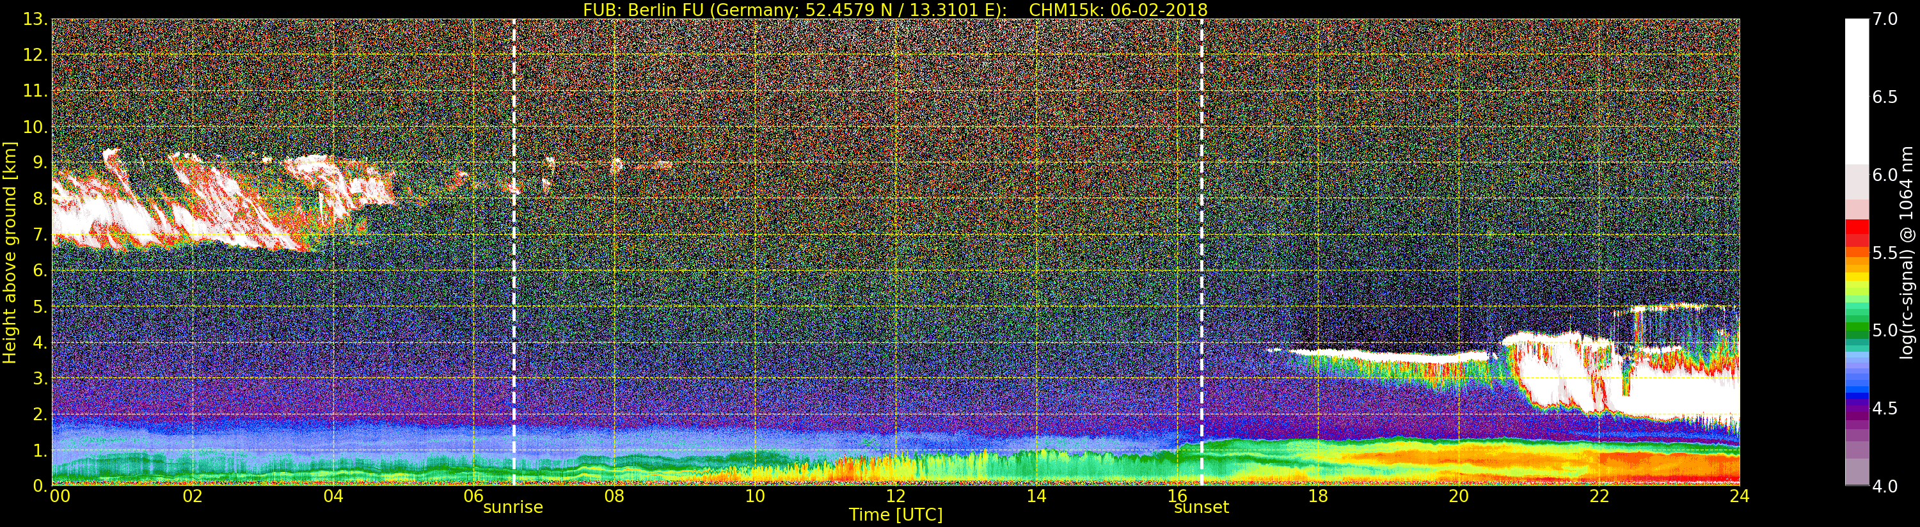Click the '5.' height tick label
1920x527 pixels.
[40, 306]
